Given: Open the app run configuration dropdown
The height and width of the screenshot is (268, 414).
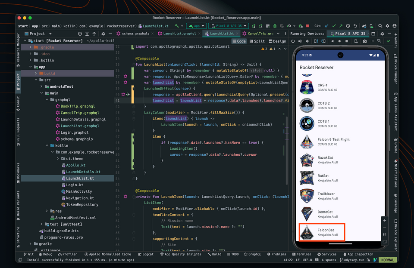Looking at the screenshot, I should [196, 26].
